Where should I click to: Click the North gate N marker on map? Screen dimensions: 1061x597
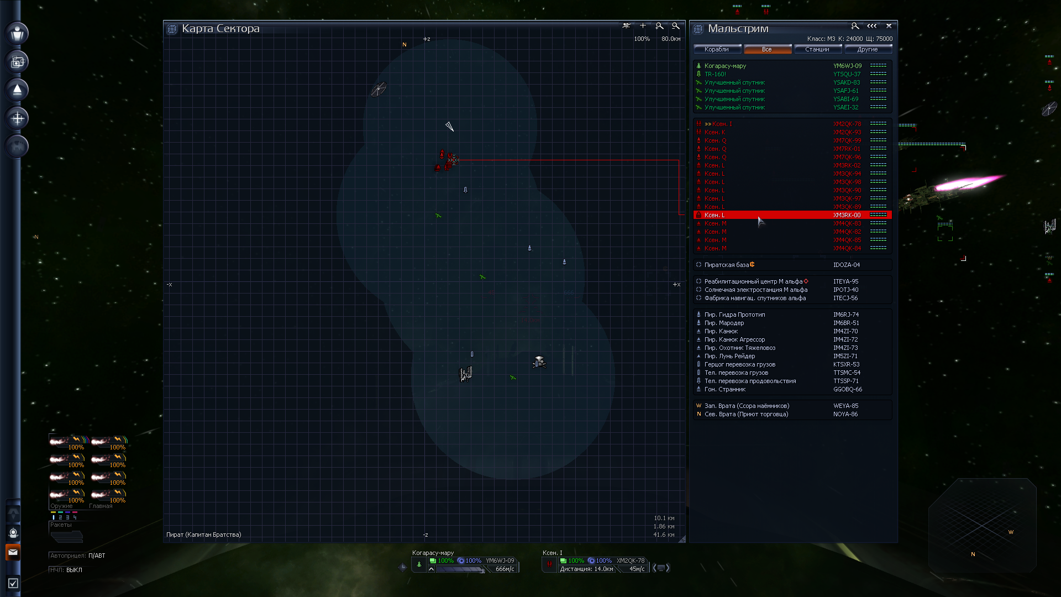pyautogui.click(x=405, y=45)
